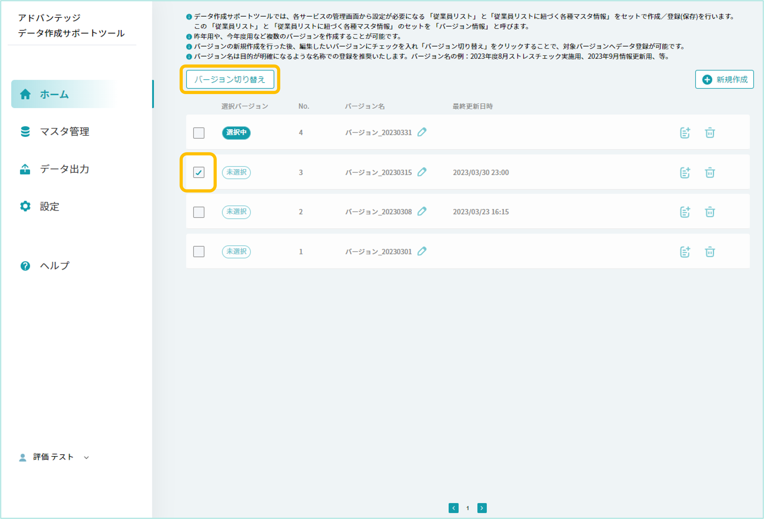The width and height of the screenshot is (764, 519).
Task: Click the 評価 テスト user name
Action: coord(53,457)
